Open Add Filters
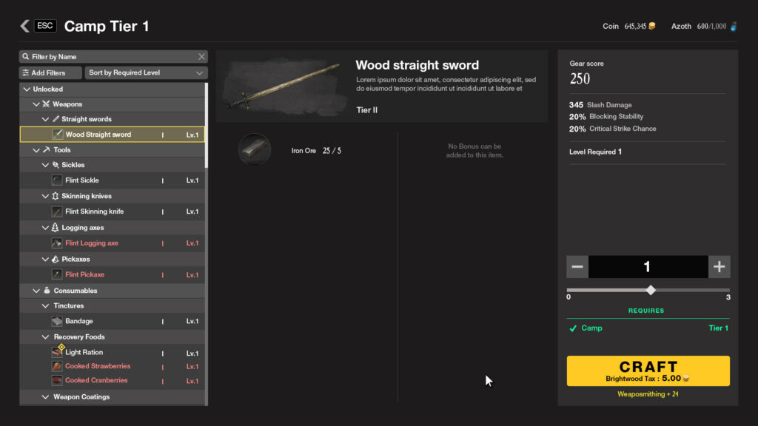The image size is (758, 426). coord(44,72)
